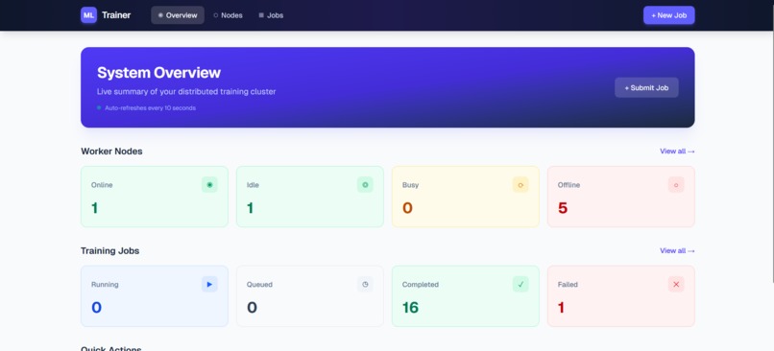Screen dimensions: 774x351
Task: Open View all for Training Jobs
Action: (677, 251)
